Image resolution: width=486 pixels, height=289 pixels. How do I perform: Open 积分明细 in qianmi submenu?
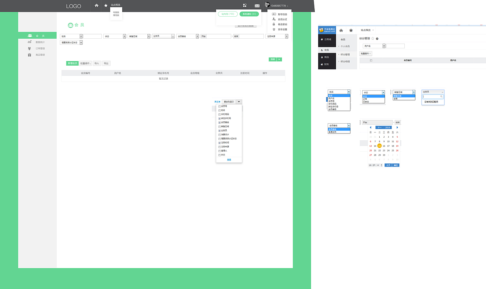(345, 61)
